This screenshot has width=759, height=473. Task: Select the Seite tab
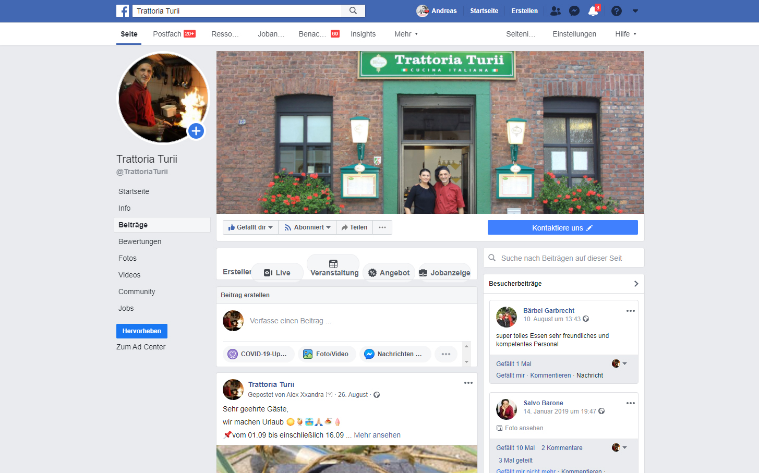click(x=129, y=34)
